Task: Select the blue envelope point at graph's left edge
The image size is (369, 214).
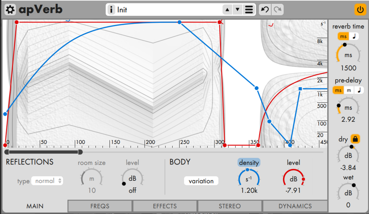Action: pos(5,114)
